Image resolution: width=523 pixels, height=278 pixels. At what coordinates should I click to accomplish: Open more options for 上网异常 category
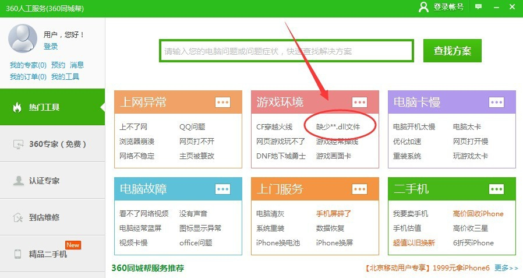click(x=222, y=102)
